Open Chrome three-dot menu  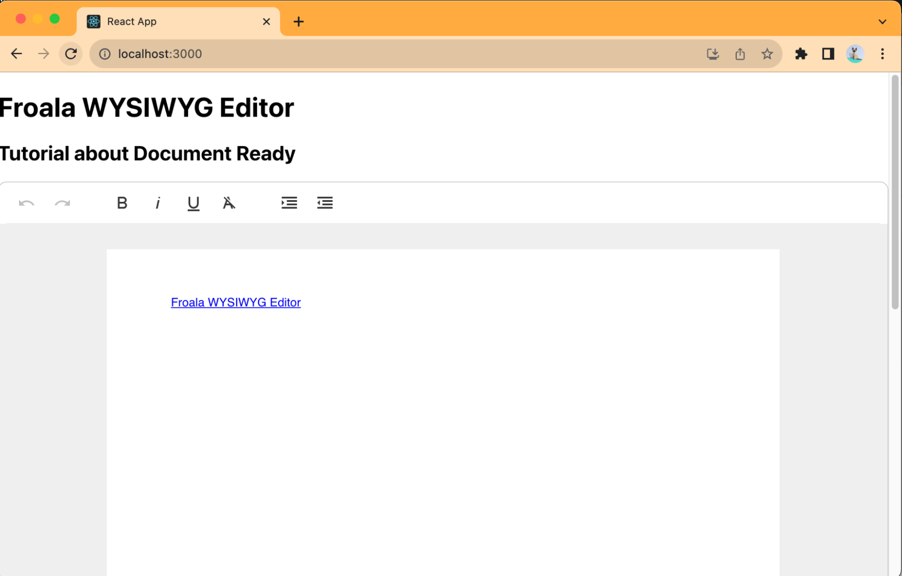click(882, 54)
